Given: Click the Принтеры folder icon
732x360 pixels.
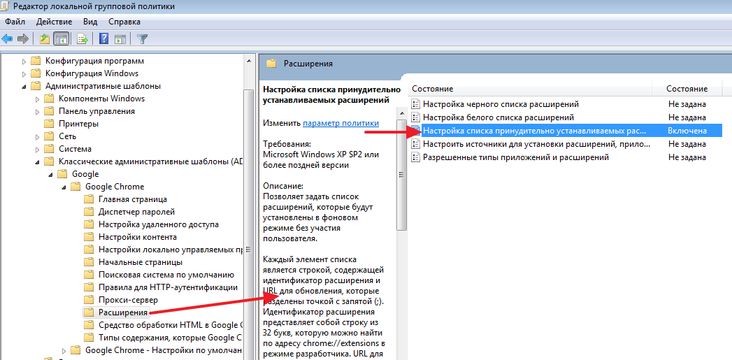Looking at the screenshot, I should click(x=49, y=124).
